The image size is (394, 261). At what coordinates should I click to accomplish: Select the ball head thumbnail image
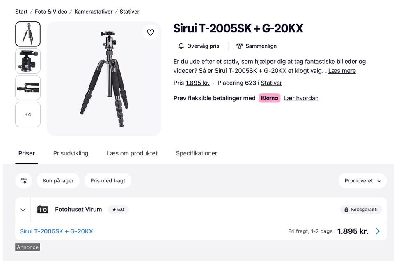click(x=28, y=61)
